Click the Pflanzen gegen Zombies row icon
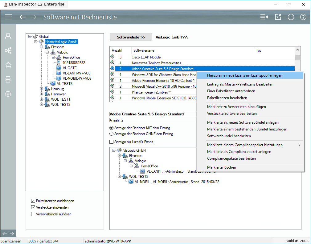This screenshot has height=244, width=311. (x=113, y=92)
